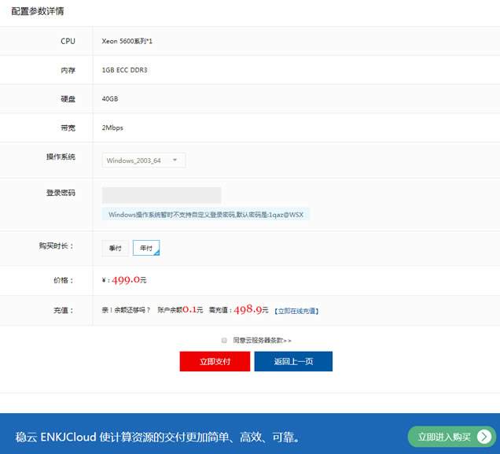Open the operating system dropdown Windows_2003_64

point(144,161)
